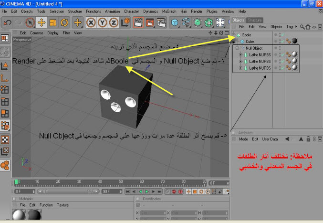The image size is (323, 223).
Task: Select the checkerboard Texture tool in sidebar
Action: [5, 139]
